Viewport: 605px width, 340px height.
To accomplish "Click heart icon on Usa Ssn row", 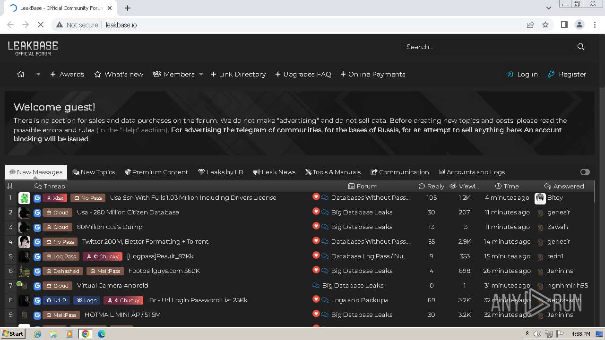I will [x=316, y=197].
